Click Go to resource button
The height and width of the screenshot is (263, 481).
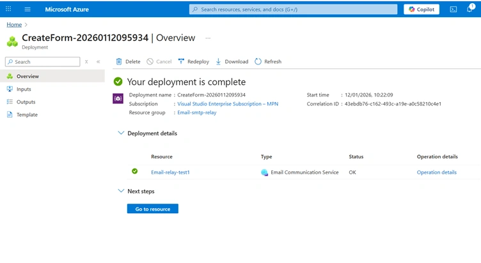coord(152,209)
